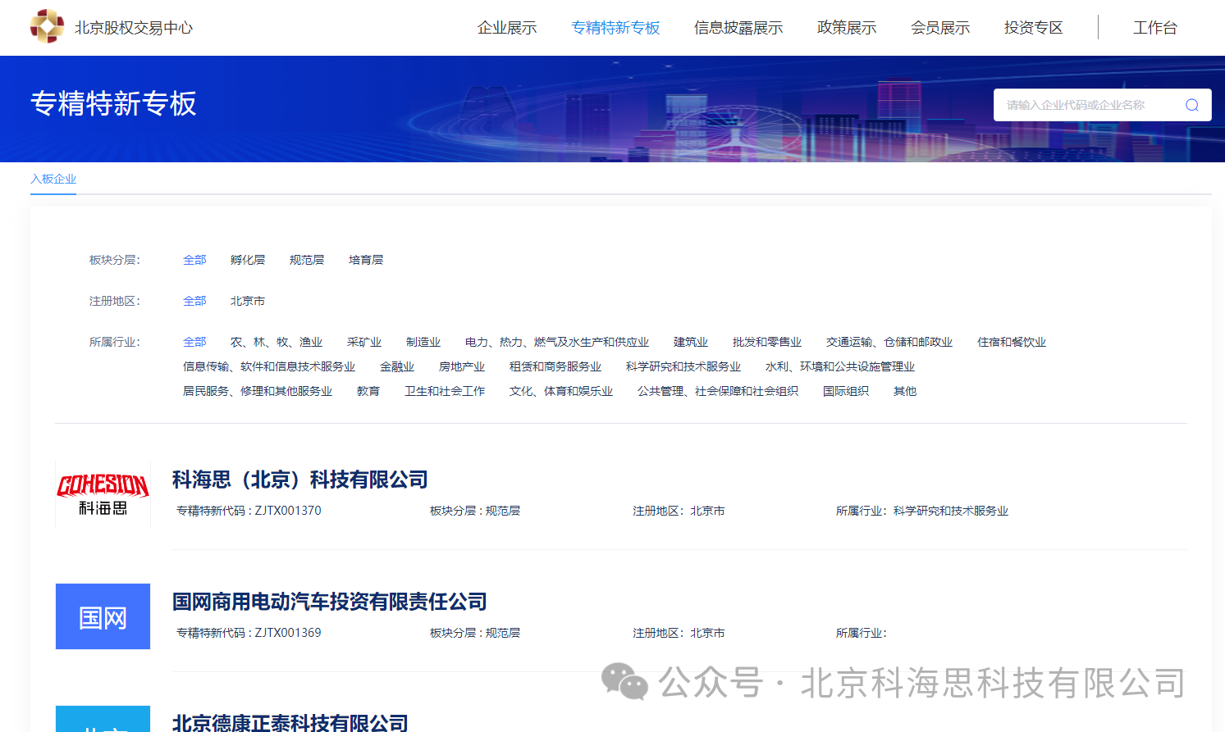This screenshot has height=732, width=1225.
Task: Filter industry by 住宿和餐饮业
Action: click(1012, 342)
